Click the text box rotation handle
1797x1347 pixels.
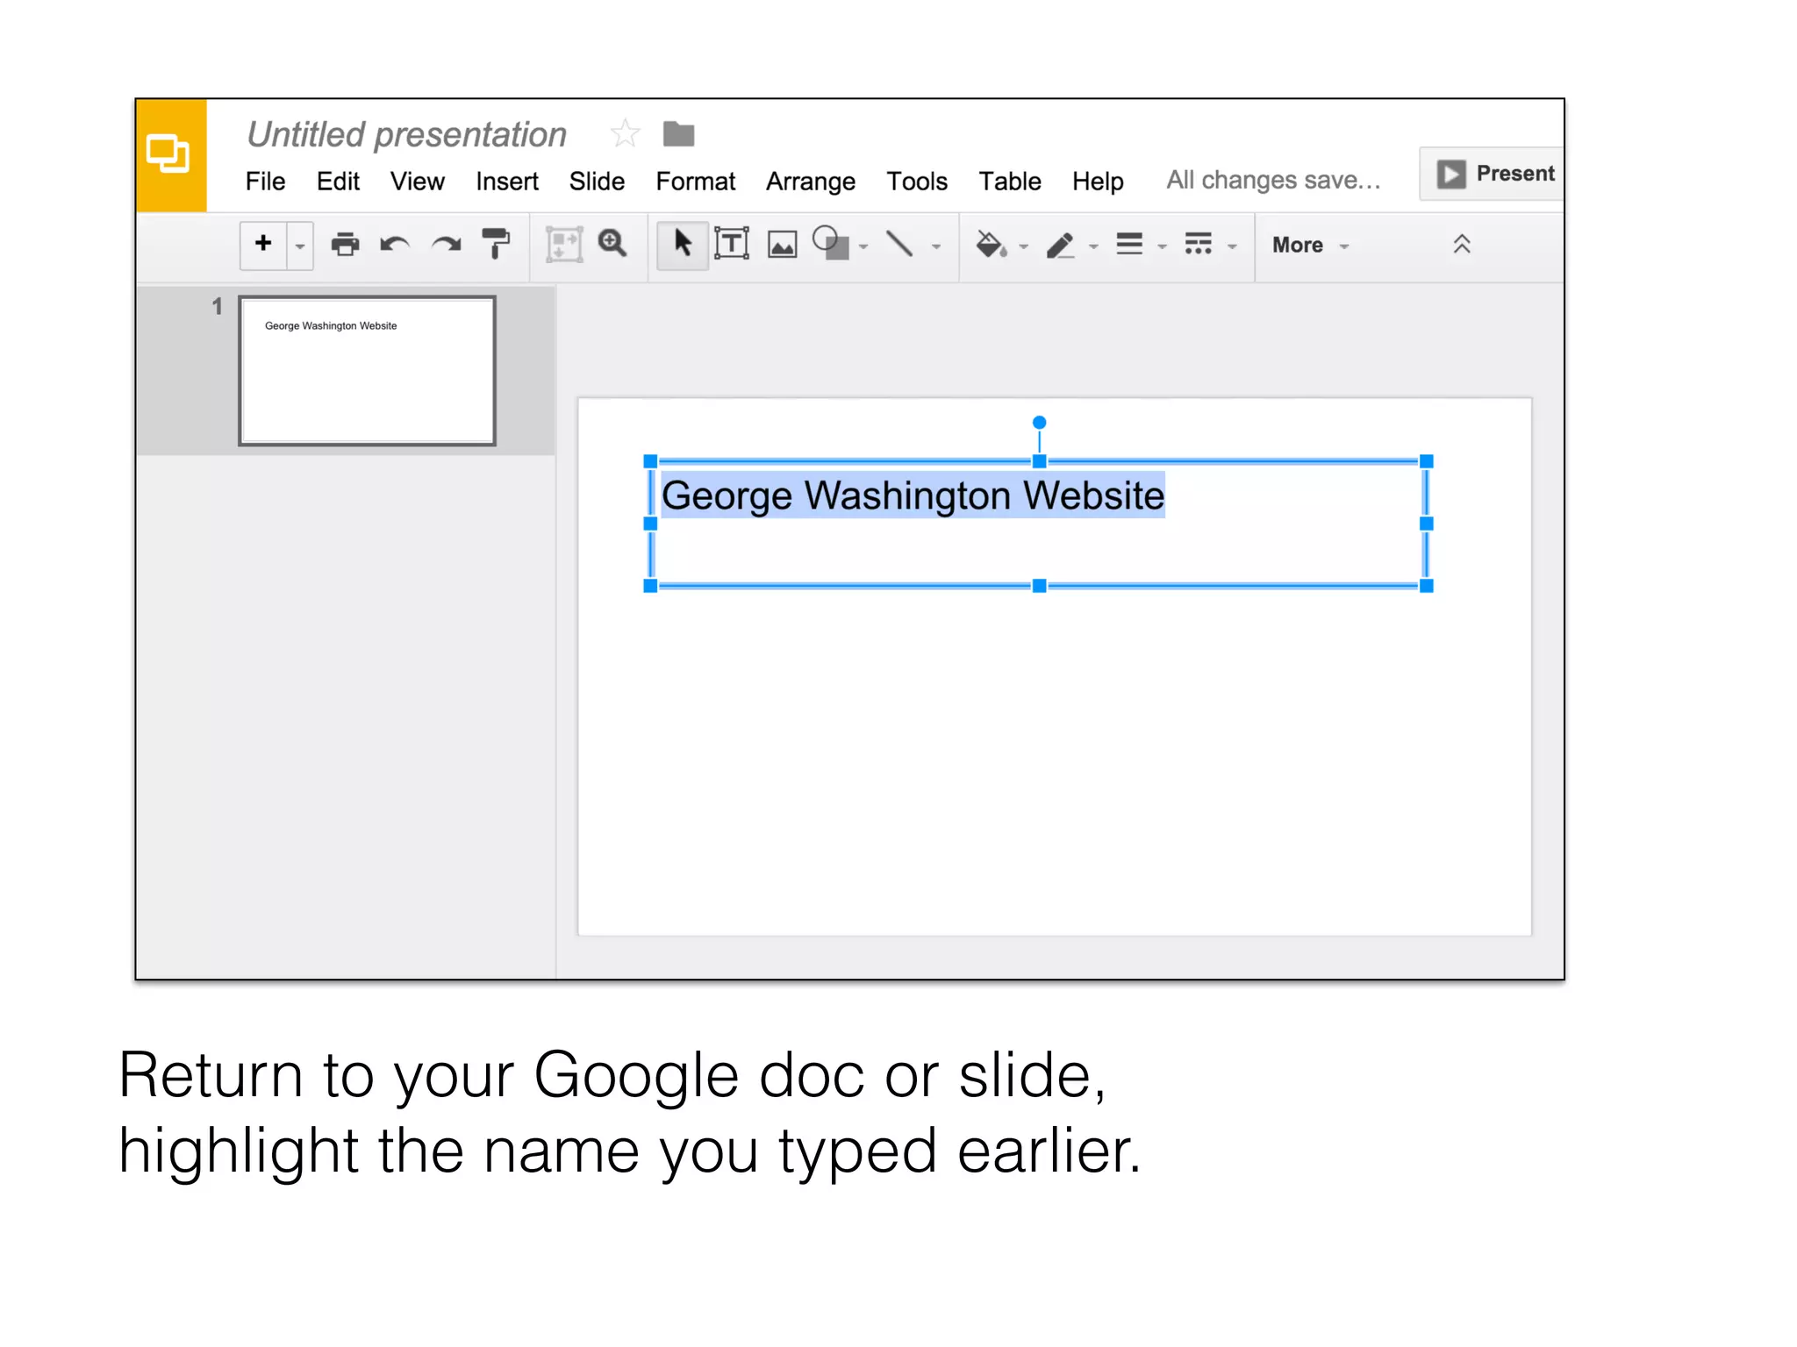[1039, 423]
